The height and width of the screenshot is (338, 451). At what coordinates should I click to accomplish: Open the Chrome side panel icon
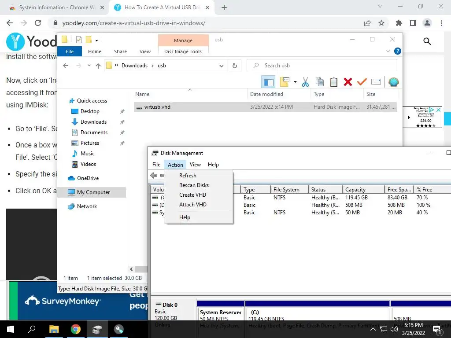413,23
